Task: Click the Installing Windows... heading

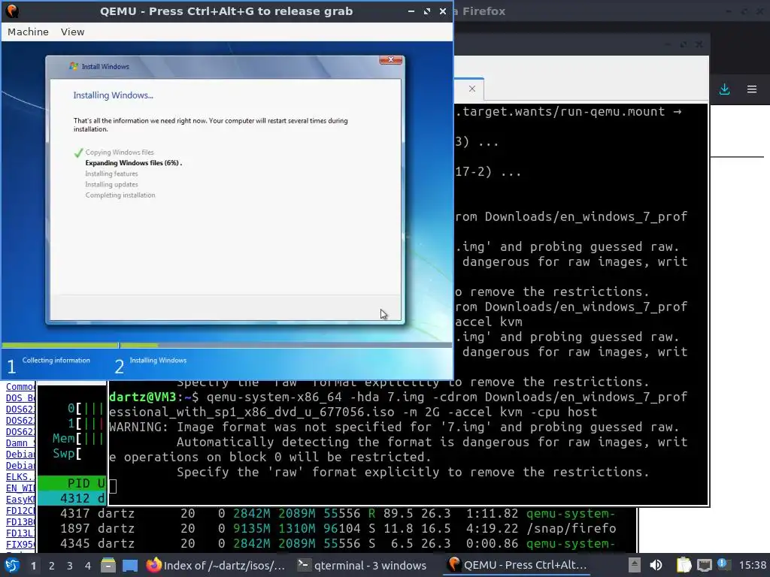Action: point(114,95)
